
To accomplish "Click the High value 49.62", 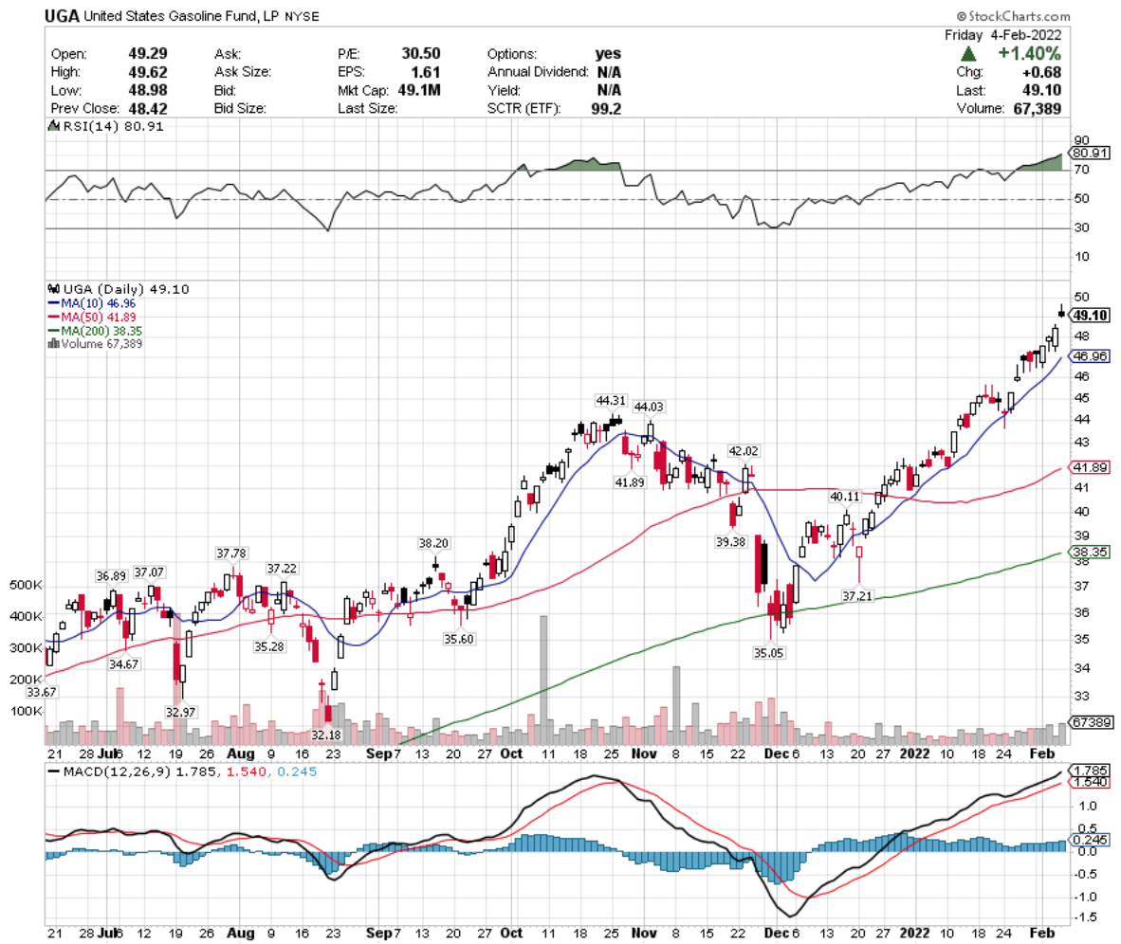I will 148,72.
